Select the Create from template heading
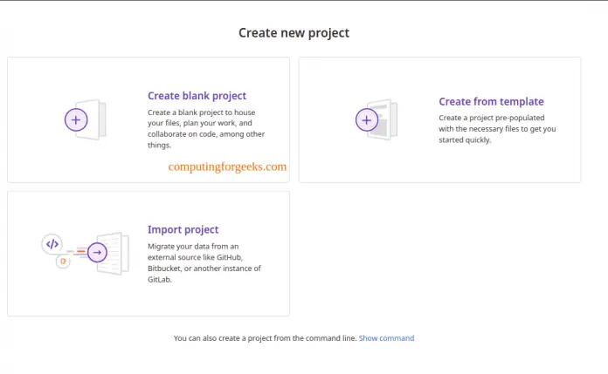The width and height of the screenshot is (608, 374). [x=491, y=101]
